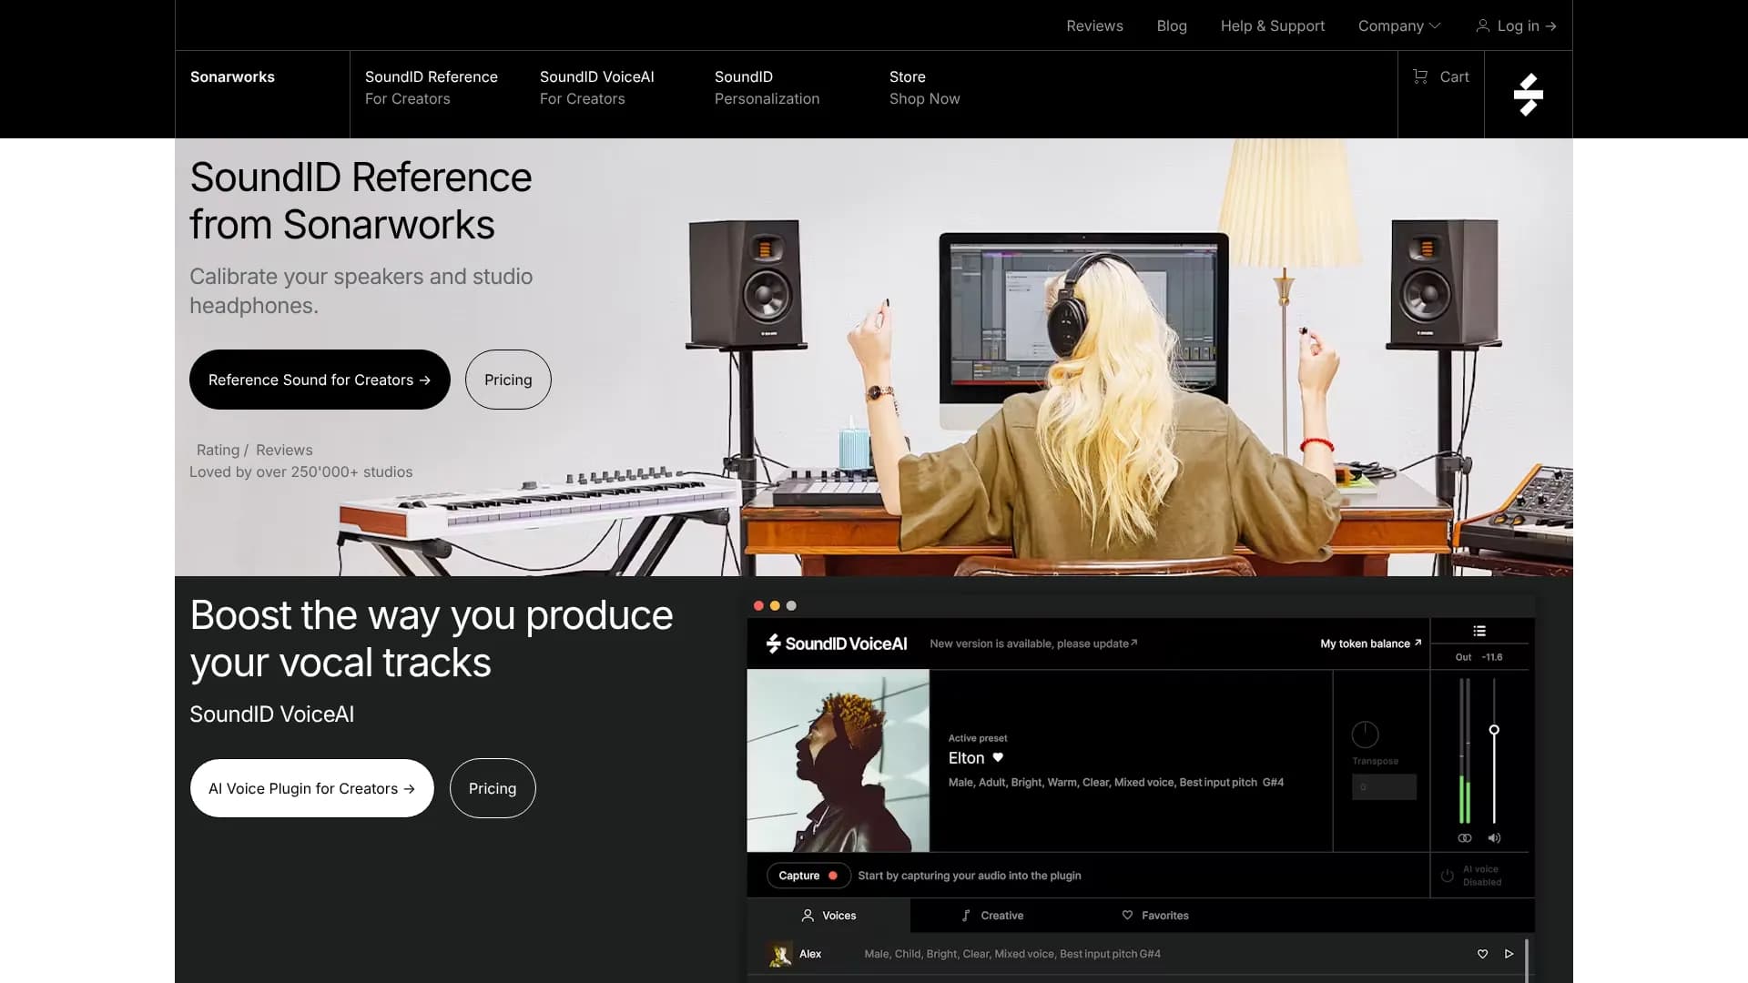
Task: Switch to the Favorites tab
Action: click(1155, 916)
